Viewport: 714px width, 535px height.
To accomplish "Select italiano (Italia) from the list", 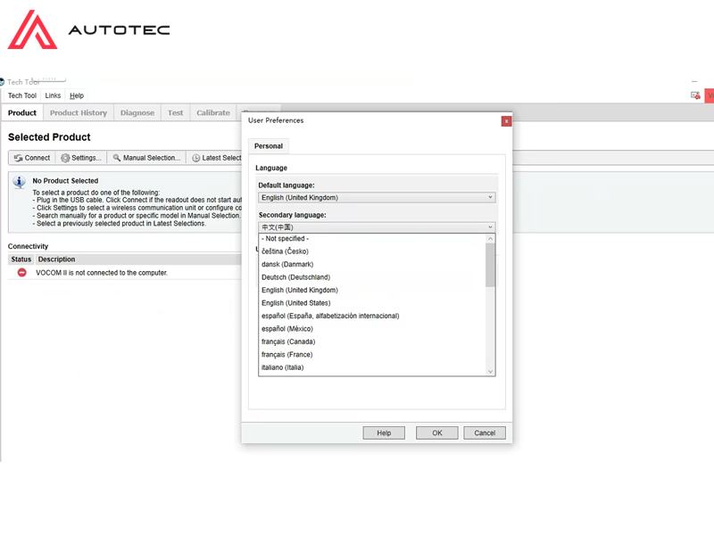I will click(372, 367).
